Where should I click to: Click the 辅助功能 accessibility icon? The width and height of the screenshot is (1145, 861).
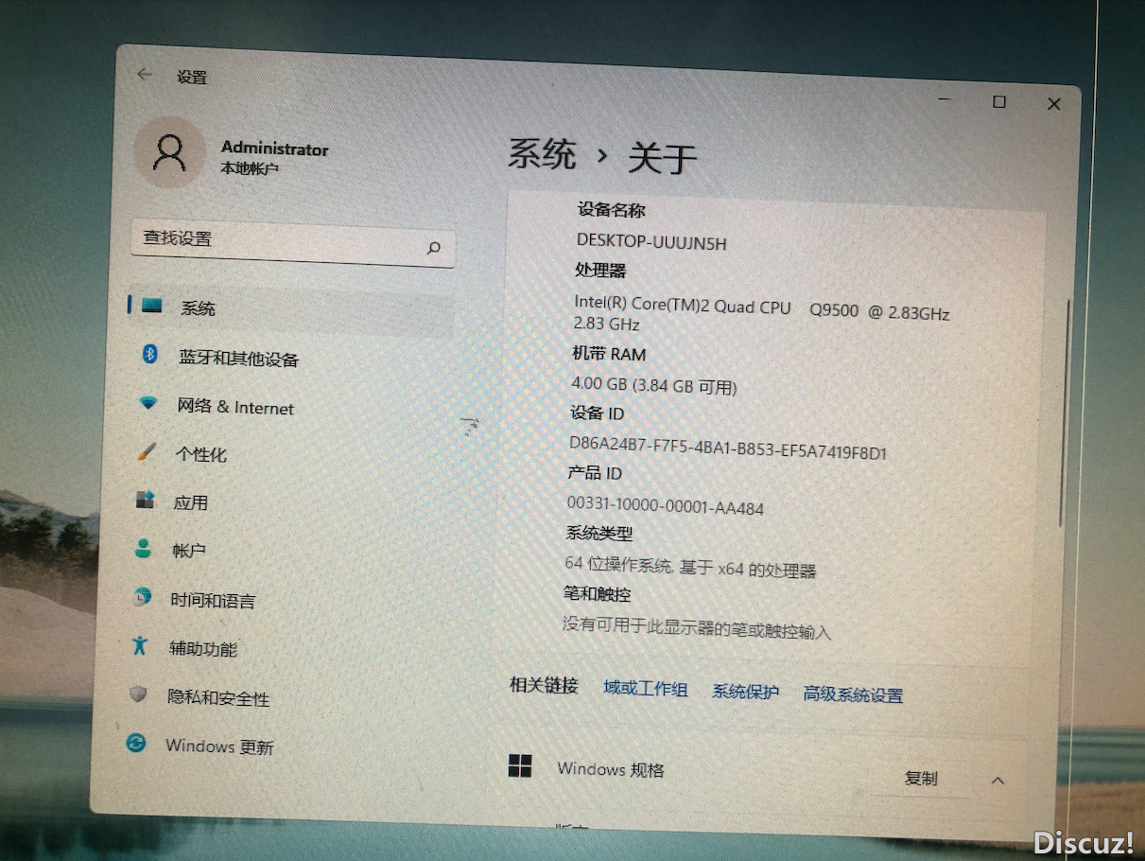140,645
